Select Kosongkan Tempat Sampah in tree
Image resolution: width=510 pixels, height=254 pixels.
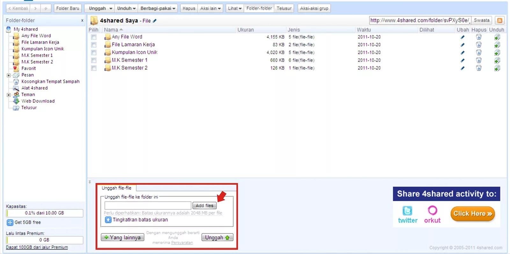coord(50,81)
